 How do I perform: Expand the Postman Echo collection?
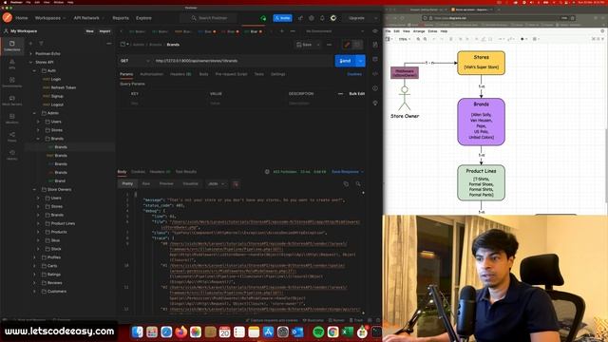pos(31,53)
